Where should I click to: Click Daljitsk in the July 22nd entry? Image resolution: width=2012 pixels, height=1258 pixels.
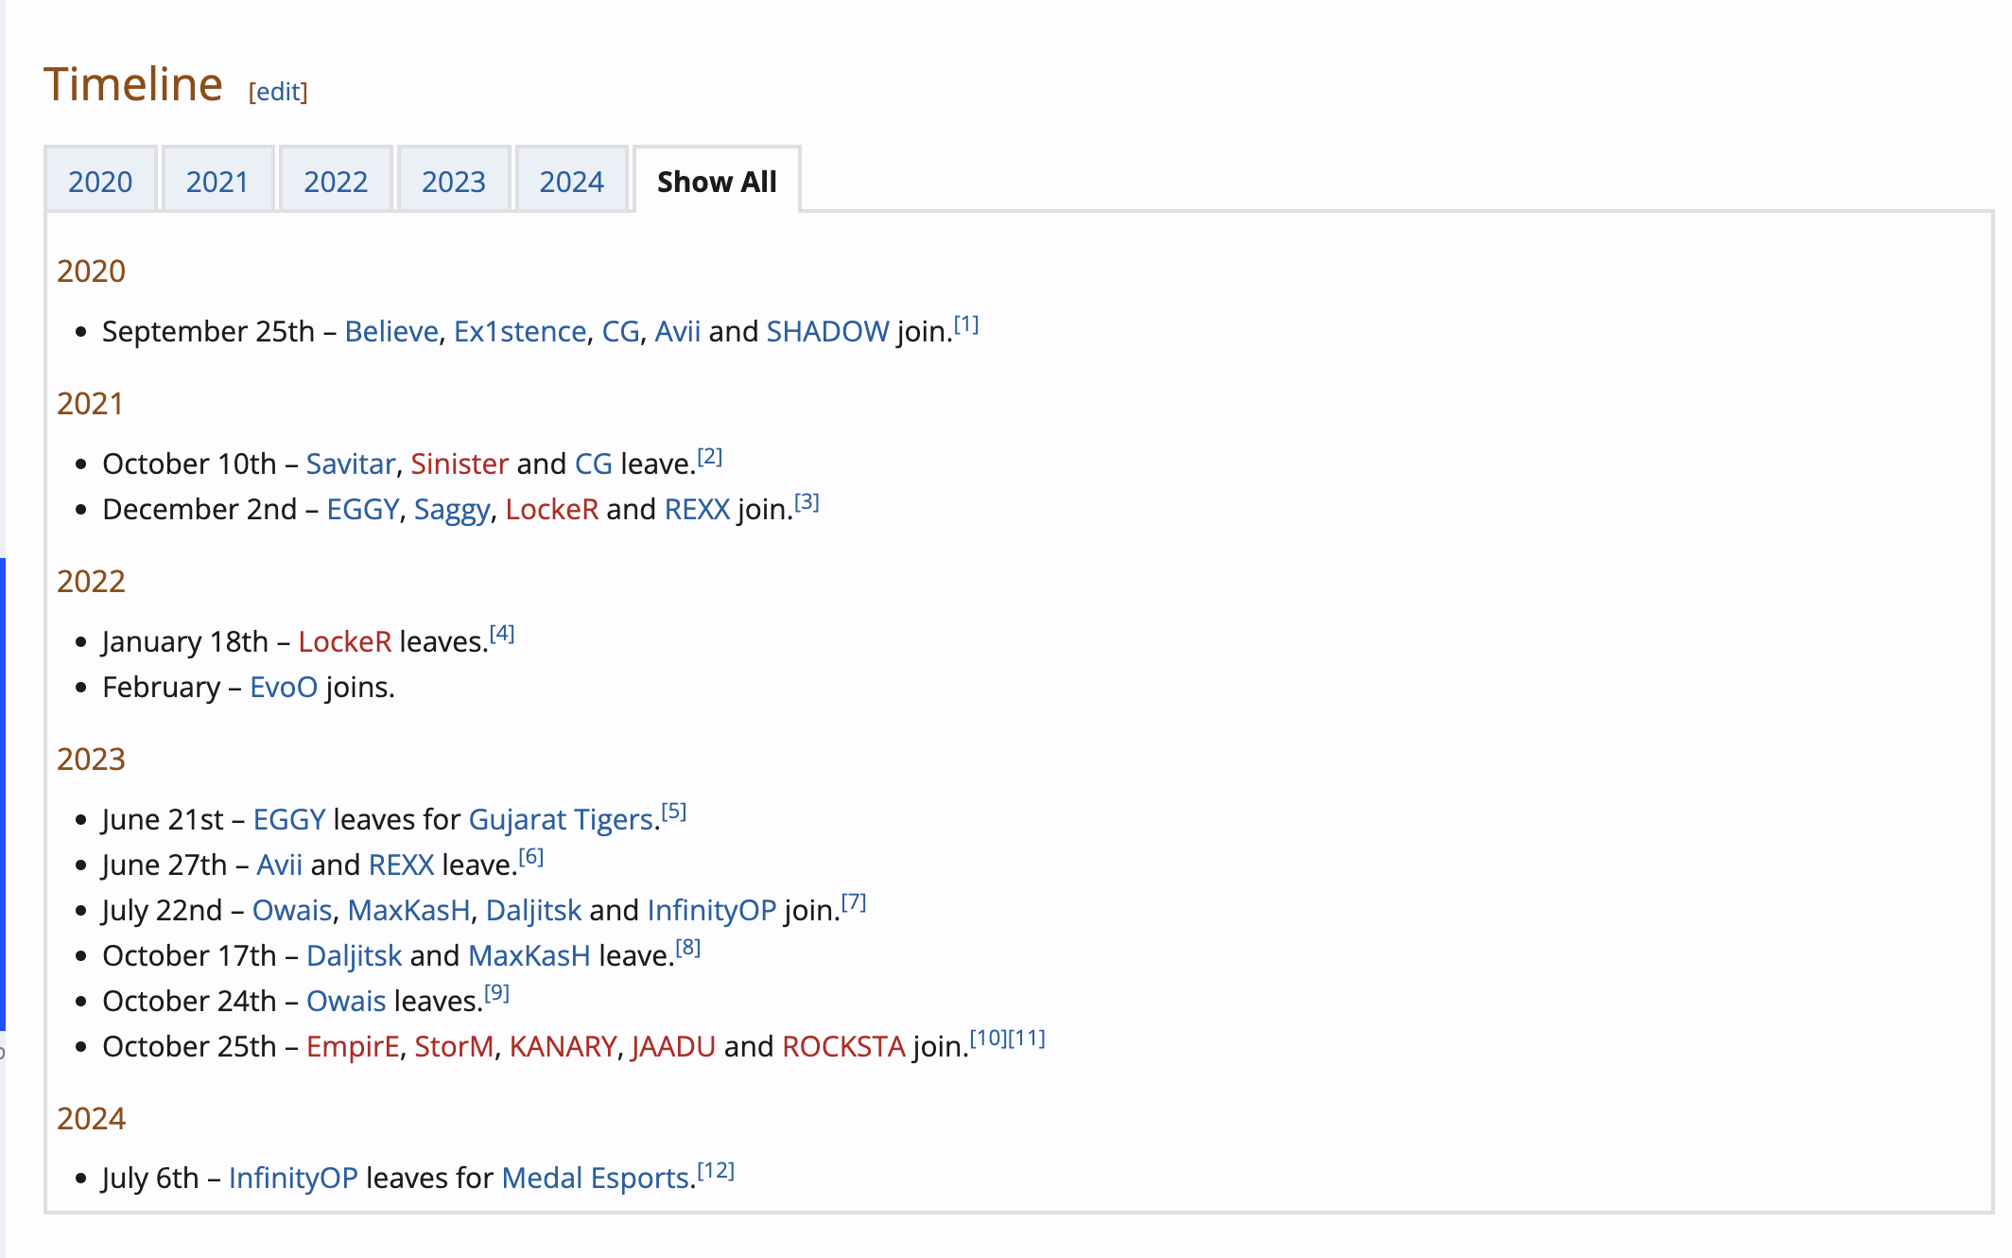pyautogui.click(x=533, y=910)
